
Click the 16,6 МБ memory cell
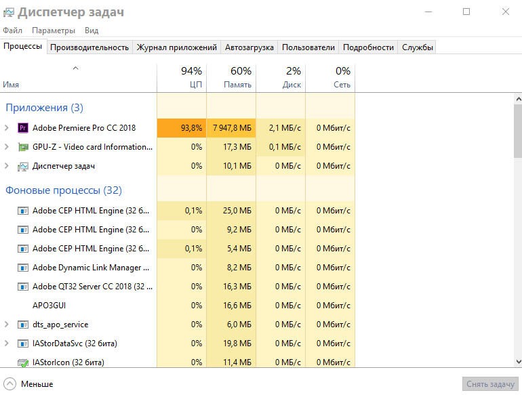click(231, 306)
